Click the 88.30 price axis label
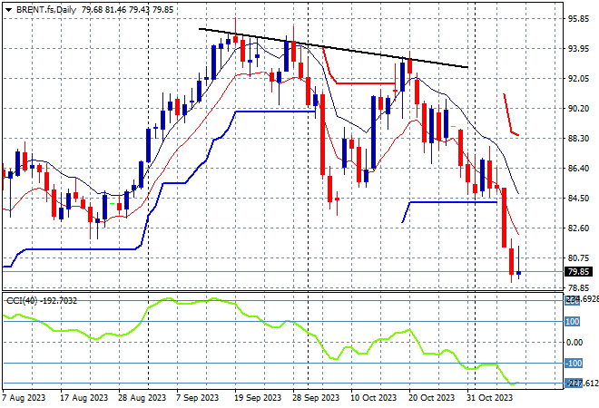This screenshot has height=408, width=599. click(578, 139)
